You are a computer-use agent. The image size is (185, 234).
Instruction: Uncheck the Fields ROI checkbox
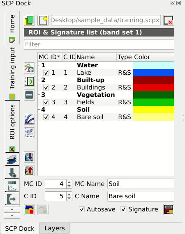[46, 102]
